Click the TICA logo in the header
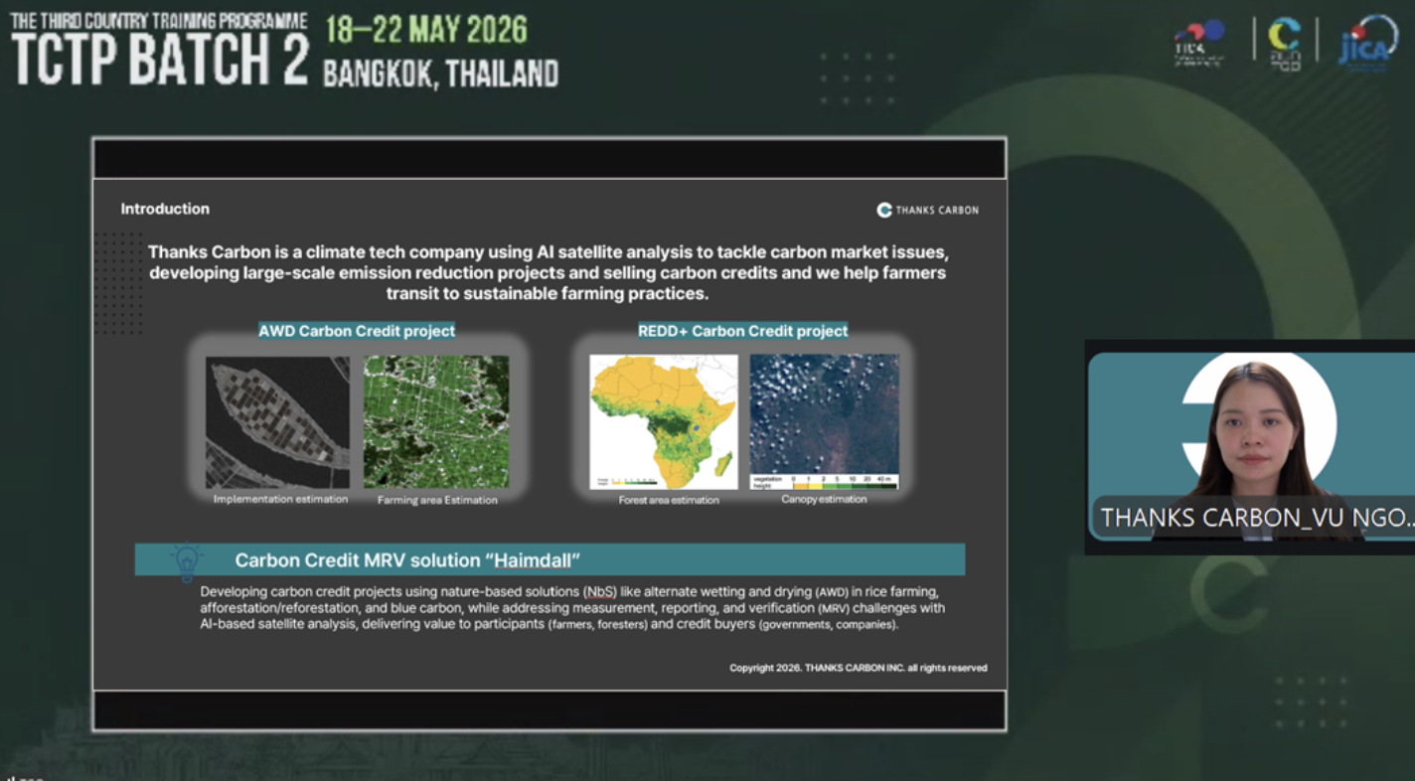The width and height of the screenshot is (1415, 781). point(1199,43)
